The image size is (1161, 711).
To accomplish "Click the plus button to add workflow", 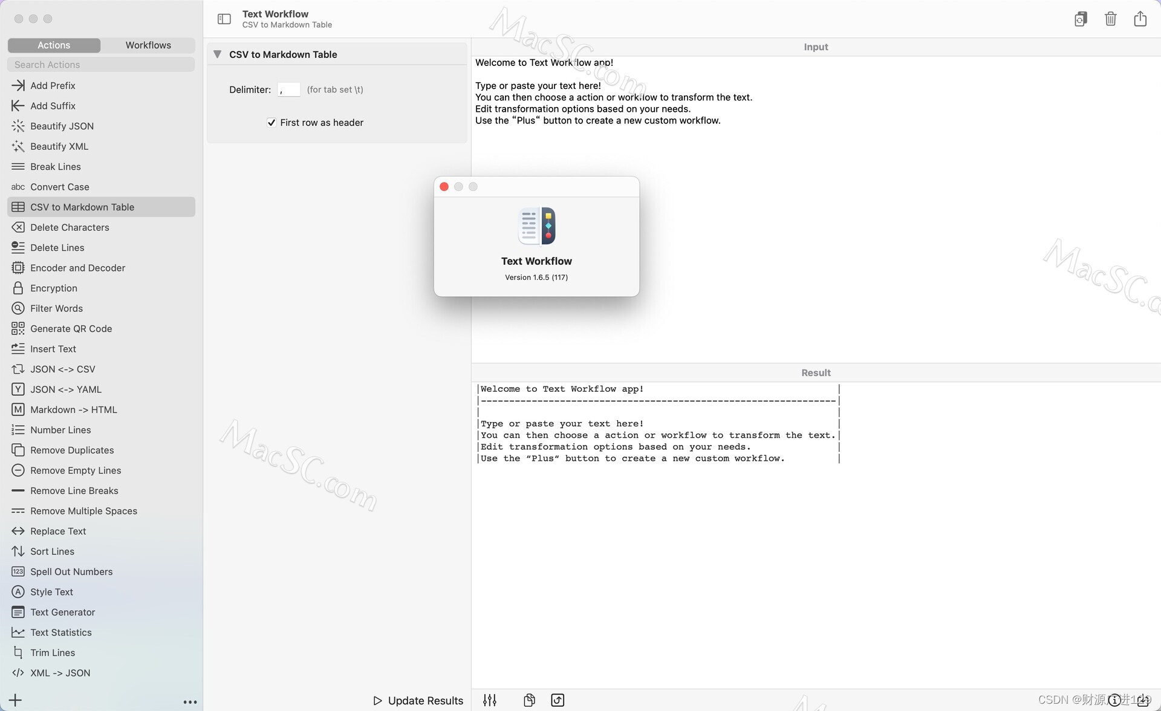I will pos(15,701).
